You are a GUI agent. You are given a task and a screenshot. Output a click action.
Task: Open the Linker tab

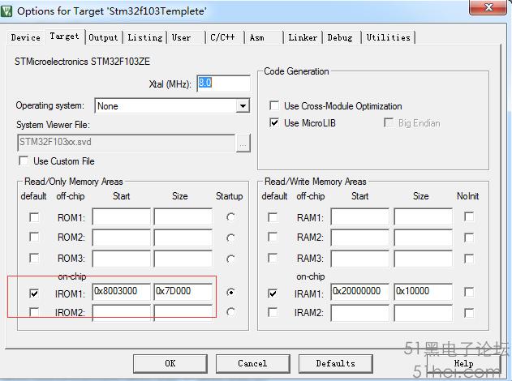point(303,37)
